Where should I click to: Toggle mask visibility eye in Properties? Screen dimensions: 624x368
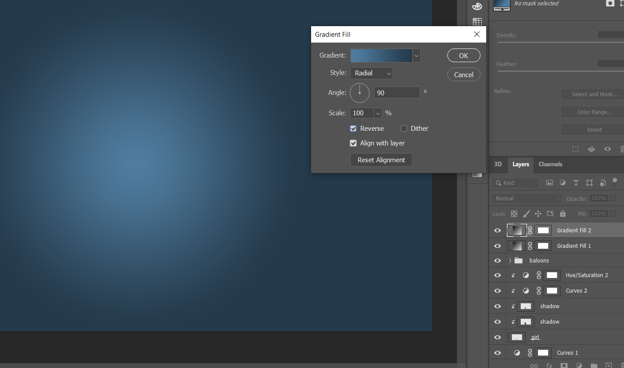(x=608, y=149)
